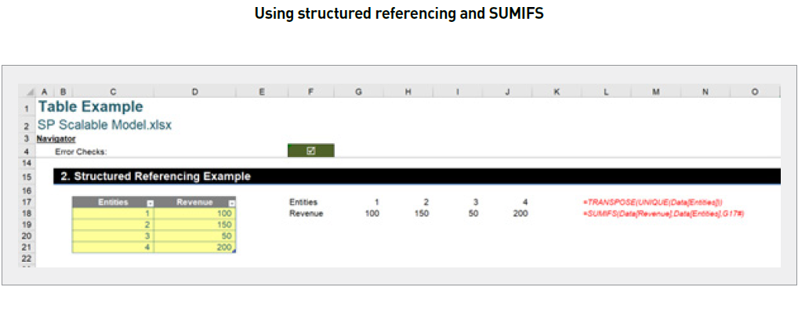798x312 pixels.
Task: Click the red SUMIFS formula text
Action: point(664,213)
